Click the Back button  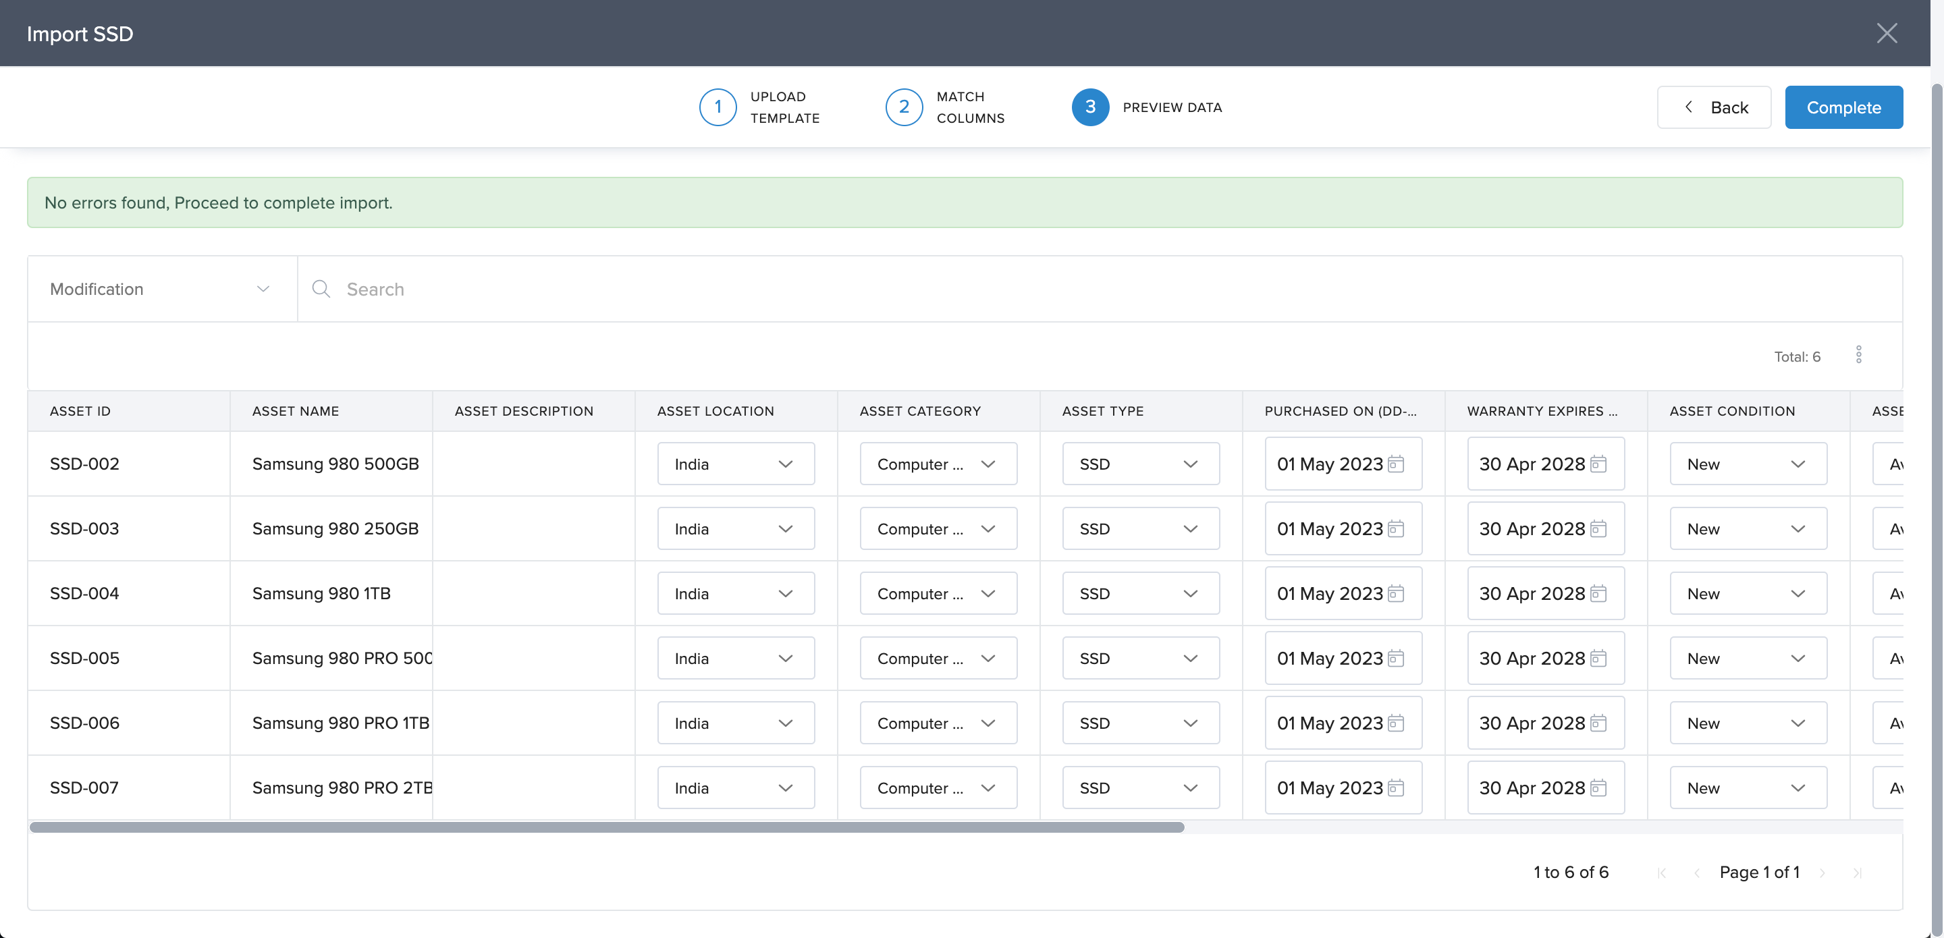click(1714, 107)
